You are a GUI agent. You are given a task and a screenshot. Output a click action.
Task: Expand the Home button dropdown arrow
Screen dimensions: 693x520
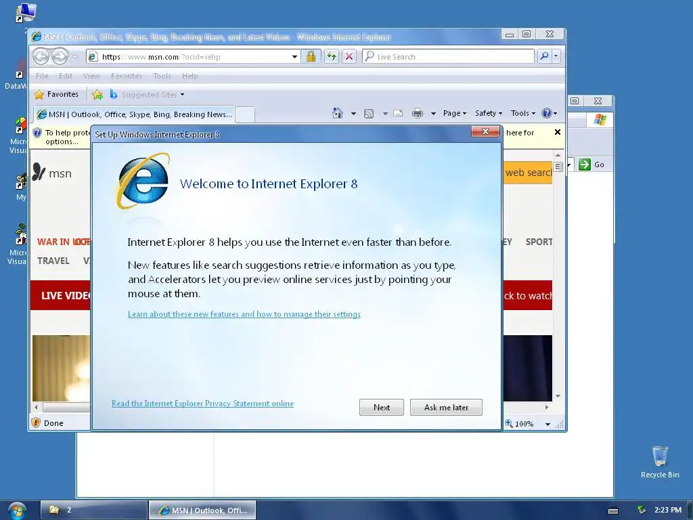click(x=353, y=114)
